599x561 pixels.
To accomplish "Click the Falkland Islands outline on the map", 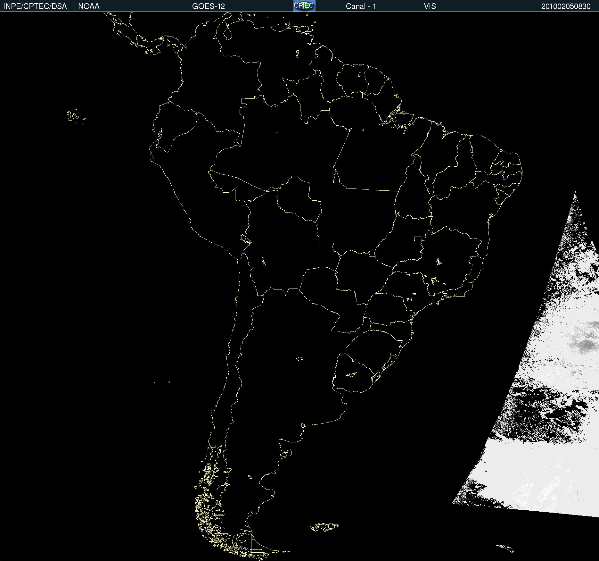I will point(324,527).
